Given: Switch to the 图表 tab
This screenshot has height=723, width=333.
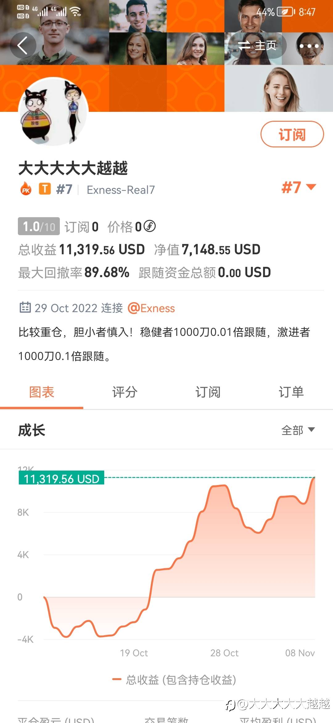Looking at the screenshot, I should [x=42, y=392].
